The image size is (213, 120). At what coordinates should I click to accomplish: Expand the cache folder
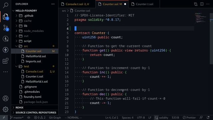pos(35,21)
